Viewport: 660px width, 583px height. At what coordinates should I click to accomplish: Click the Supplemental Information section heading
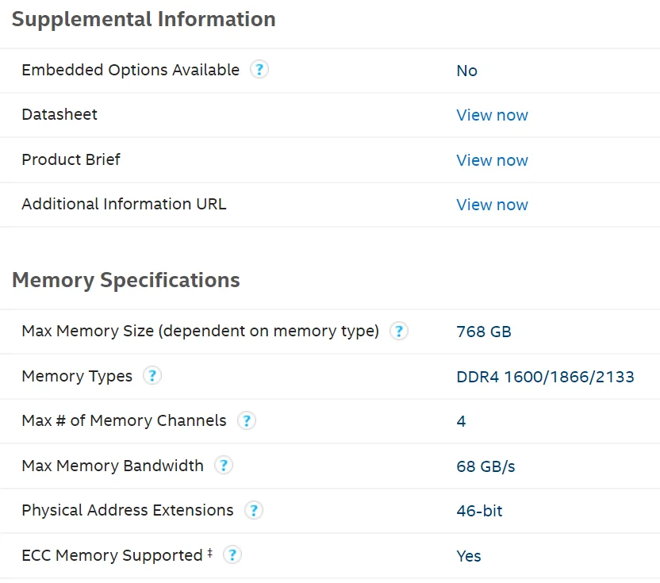pos(144,20)
